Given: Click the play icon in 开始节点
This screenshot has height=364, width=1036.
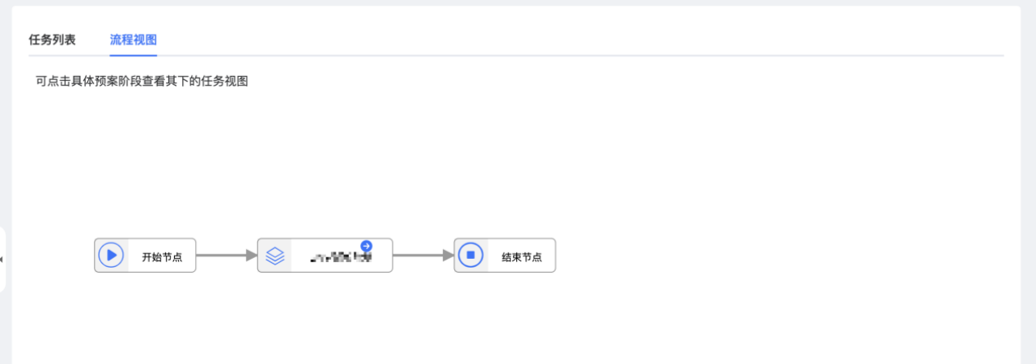Looking at the screenshot, I should [x=111, y=256].
